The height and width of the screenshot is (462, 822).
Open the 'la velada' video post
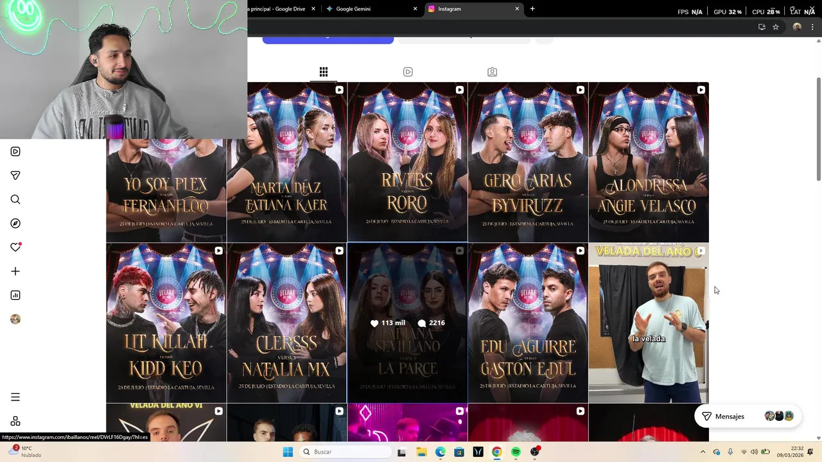point(649,323)
